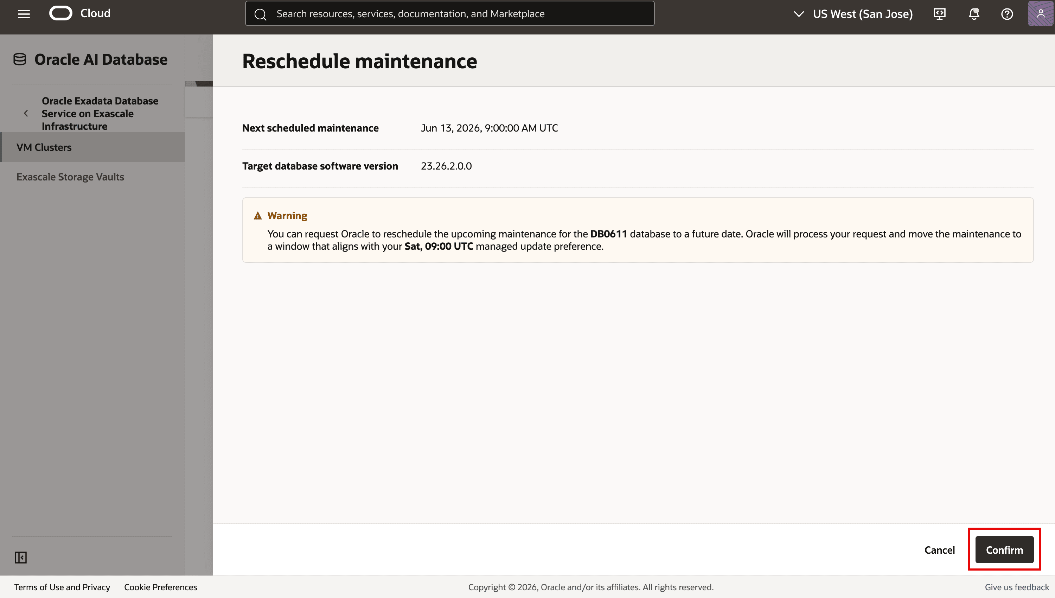Open the notifications bell
Viewport: 1055px width, 598px height.
click(974, 14)
